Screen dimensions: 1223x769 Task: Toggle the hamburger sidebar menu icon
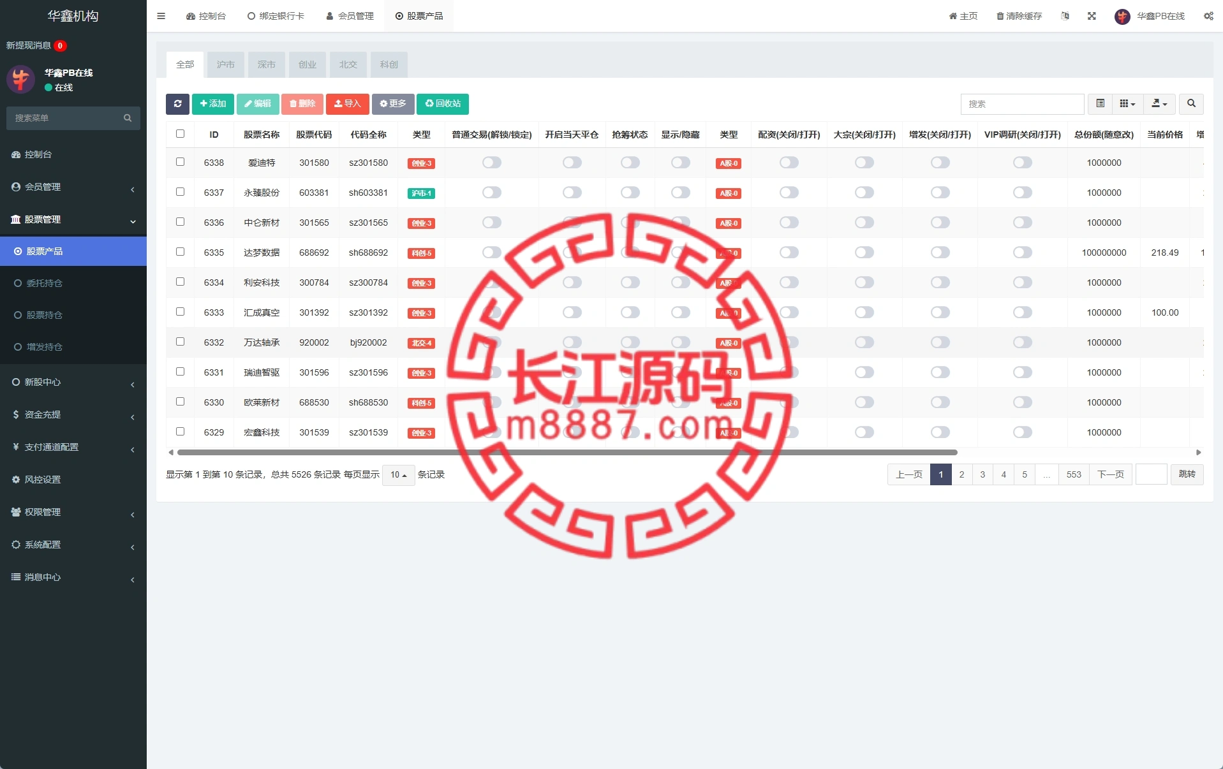[x=161, y=16]
